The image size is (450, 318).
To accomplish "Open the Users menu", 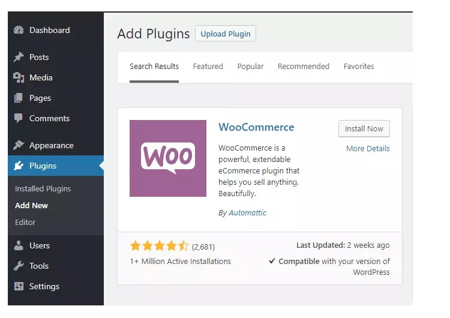I will click(40, 245).
